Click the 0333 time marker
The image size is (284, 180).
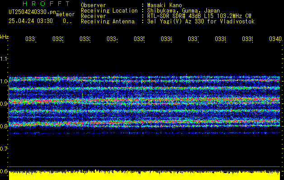pos(85,39)
